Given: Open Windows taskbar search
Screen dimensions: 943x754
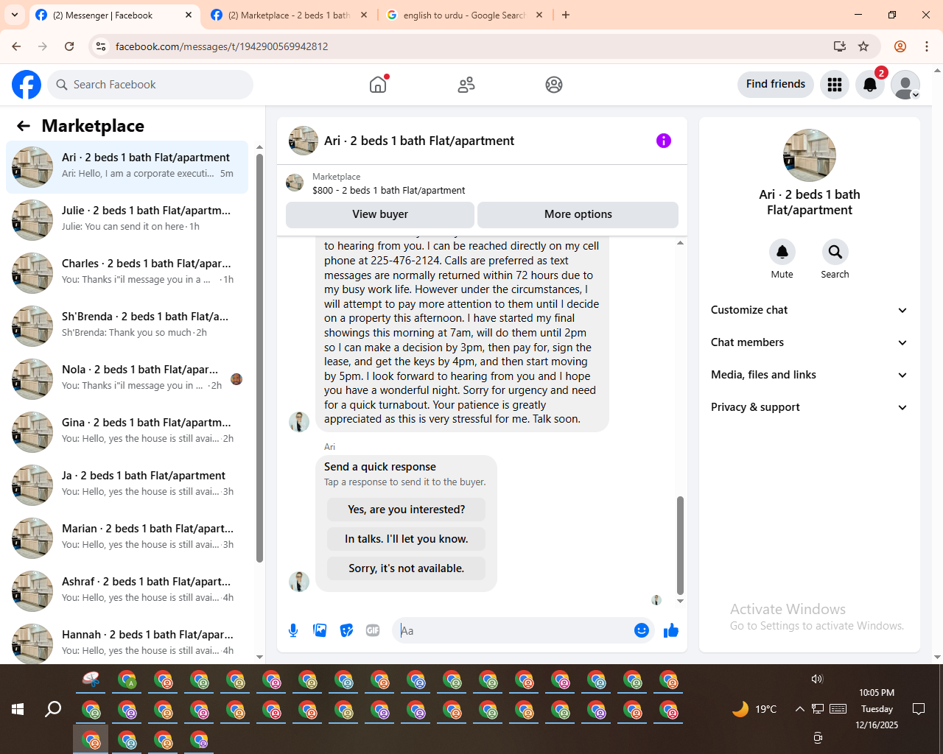Looking at the screenshot, I should 53,709.
